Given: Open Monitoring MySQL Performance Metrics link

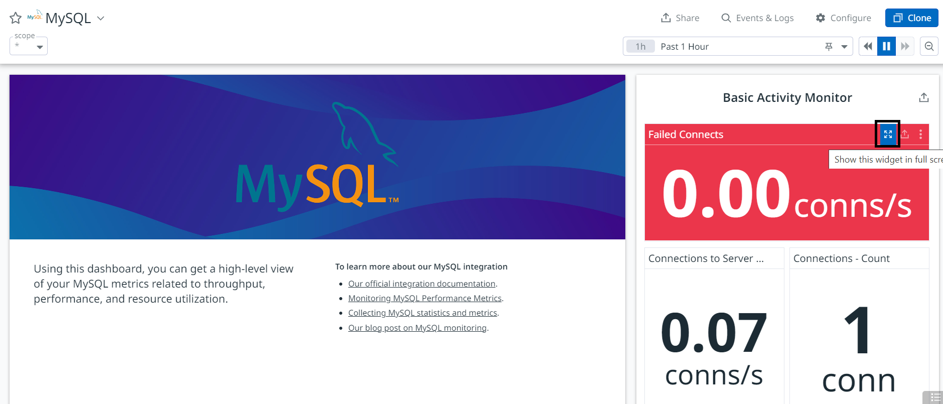Looking at the screenshot, I should coord(425,298).
